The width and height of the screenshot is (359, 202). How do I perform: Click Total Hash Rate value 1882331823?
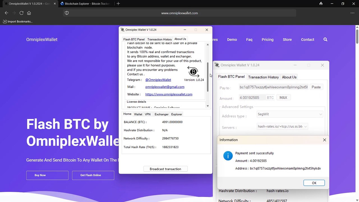coord(170,147)
